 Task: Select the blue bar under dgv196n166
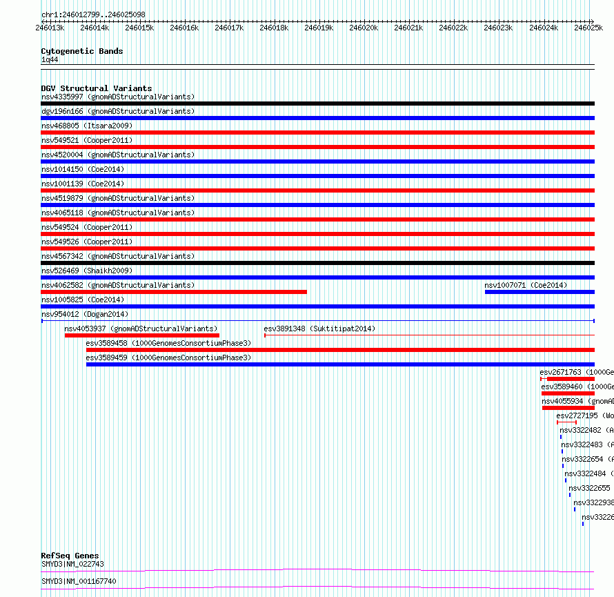click(x=317, y=118)
